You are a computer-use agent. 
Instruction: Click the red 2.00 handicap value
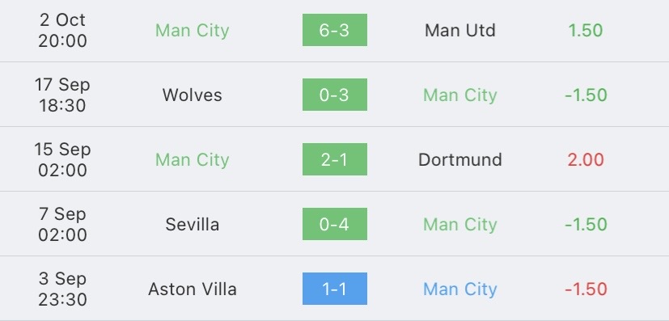[586, 160]
